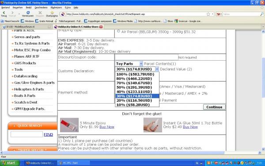Click Buy Now link for 5 Minute Epoxy
The width and height of the screenshot is (265, 166).
coord(107,127)
